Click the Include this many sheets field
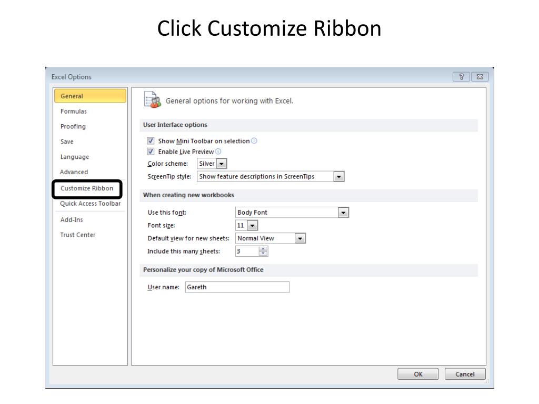The width and height of the screenshot is (539, 404). [247, 251]
